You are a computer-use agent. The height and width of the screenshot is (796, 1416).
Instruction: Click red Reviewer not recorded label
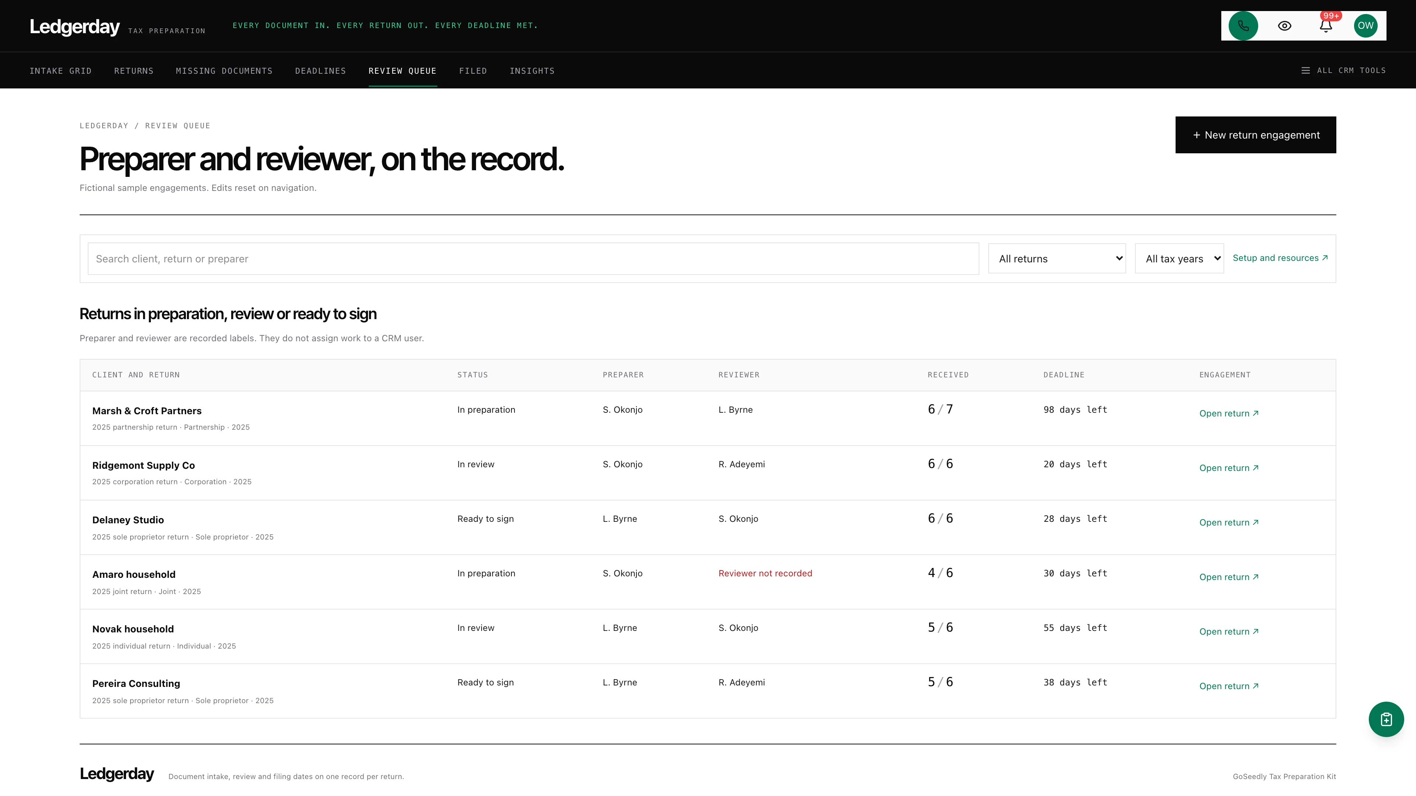[765, 573]
